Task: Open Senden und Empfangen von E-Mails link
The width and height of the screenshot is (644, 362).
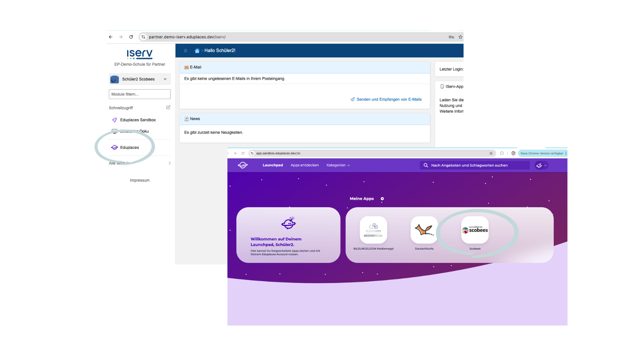Action: coord(389,100)
